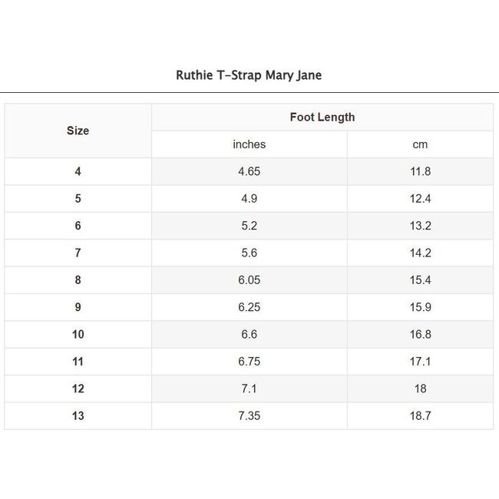Select the Size column header

coord(78,131)
